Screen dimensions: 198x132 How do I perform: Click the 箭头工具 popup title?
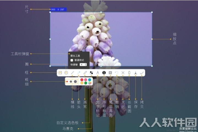[x=75, y=56]
